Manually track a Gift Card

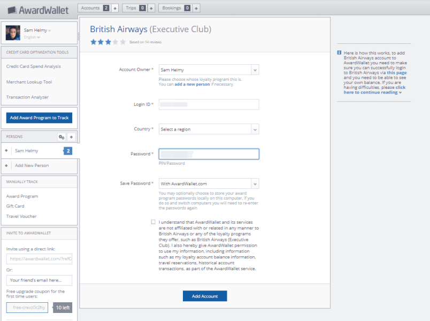click(16, 206)
